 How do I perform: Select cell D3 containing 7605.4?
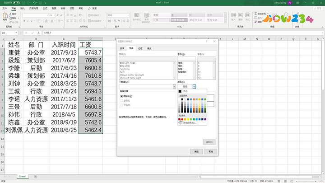click(x=91, y=60)
